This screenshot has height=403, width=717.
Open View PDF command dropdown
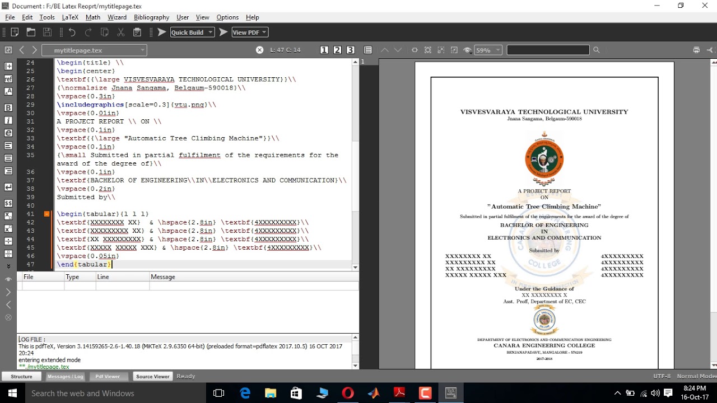point(250,32)
